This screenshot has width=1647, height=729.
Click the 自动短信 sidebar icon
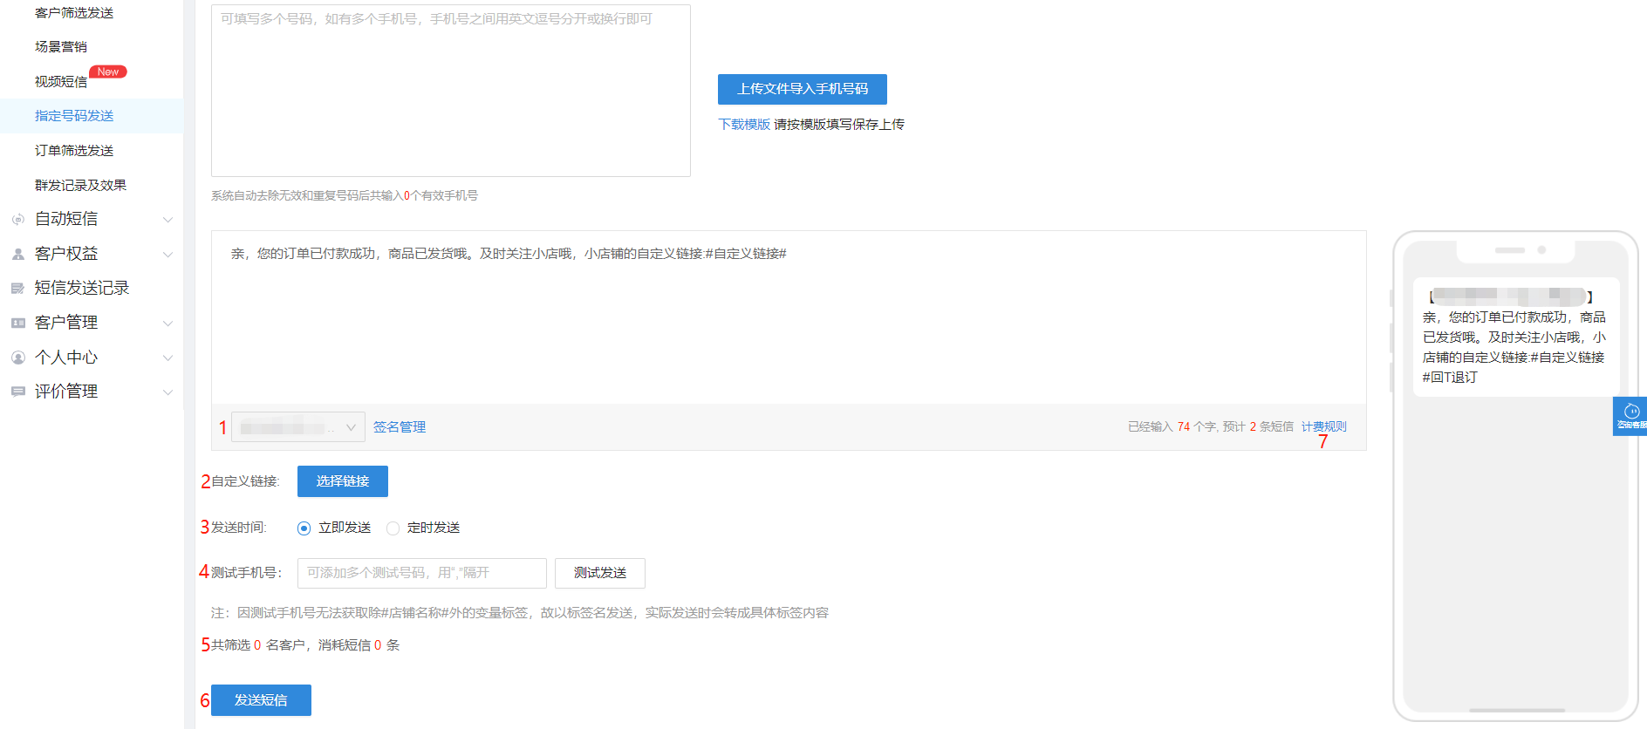click(17, 220)
